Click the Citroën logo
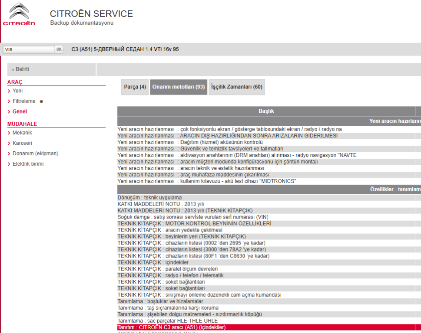The image size is (421, 333). (19, 14)
